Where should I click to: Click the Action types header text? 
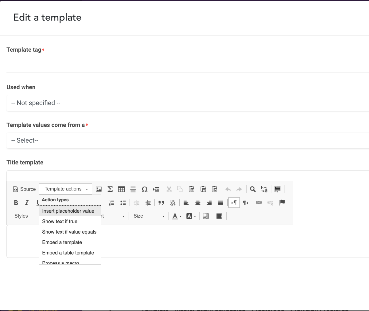pos(55,200)
